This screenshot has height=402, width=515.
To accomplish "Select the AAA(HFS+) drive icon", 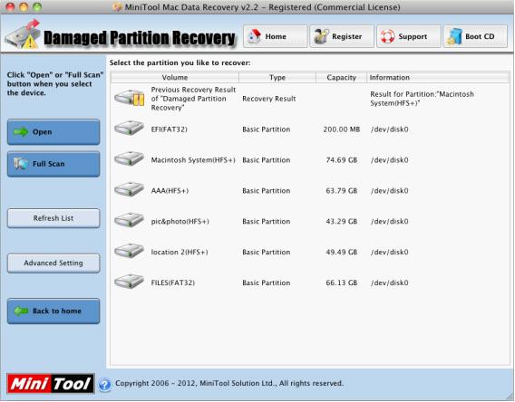I will 129,189.
